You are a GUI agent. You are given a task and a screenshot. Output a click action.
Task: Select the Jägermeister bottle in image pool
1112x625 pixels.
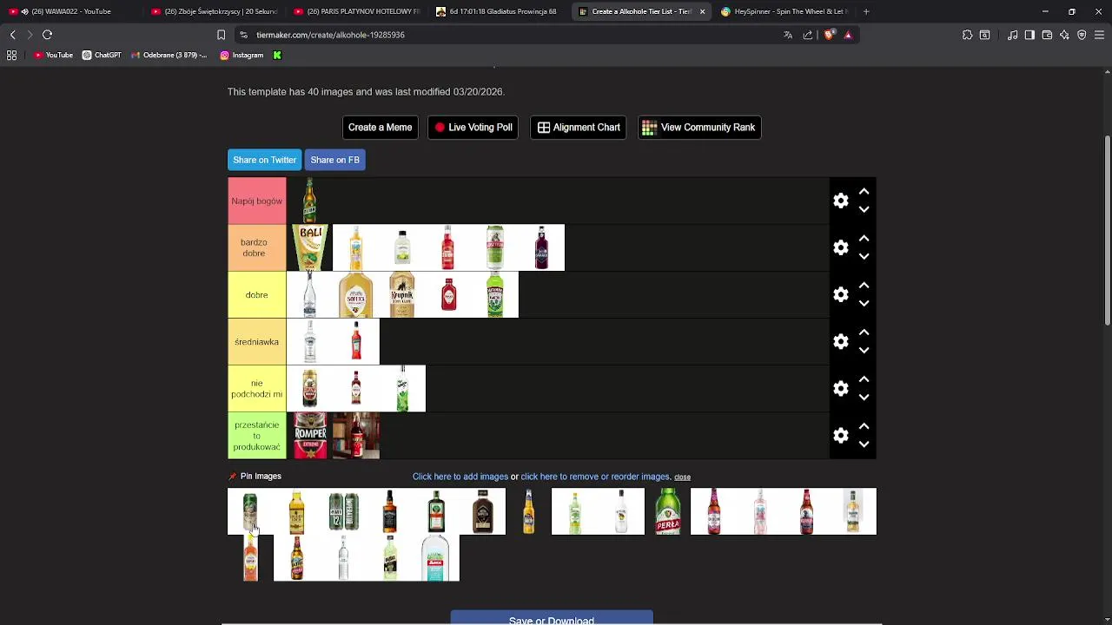pyautogui.click(x=436, y=511)
